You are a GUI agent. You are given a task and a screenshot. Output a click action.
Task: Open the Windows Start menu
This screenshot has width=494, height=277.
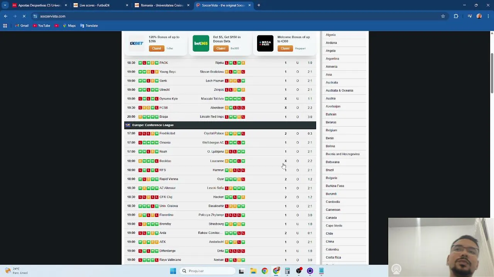click(x=173, y=271)
